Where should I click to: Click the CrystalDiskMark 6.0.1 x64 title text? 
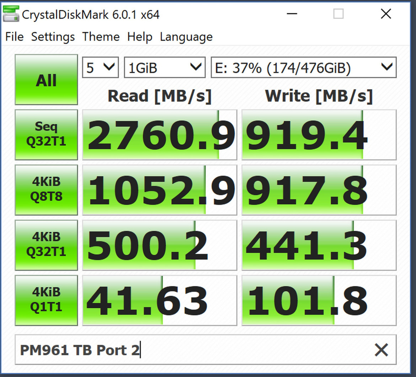(91, 15)
